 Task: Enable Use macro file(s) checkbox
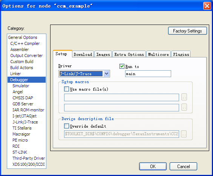click(66, 89)
